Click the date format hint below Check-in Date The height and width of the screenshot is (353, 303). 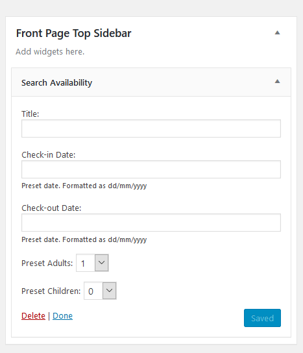pyautogui.click(x=84, y=186)
